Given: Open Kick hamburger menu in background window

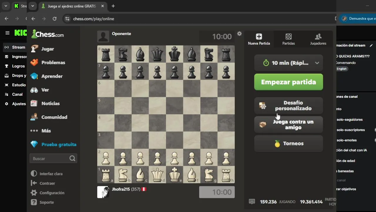Looking at the screenshot, I should pyautogui.click(x=7, y=33).
